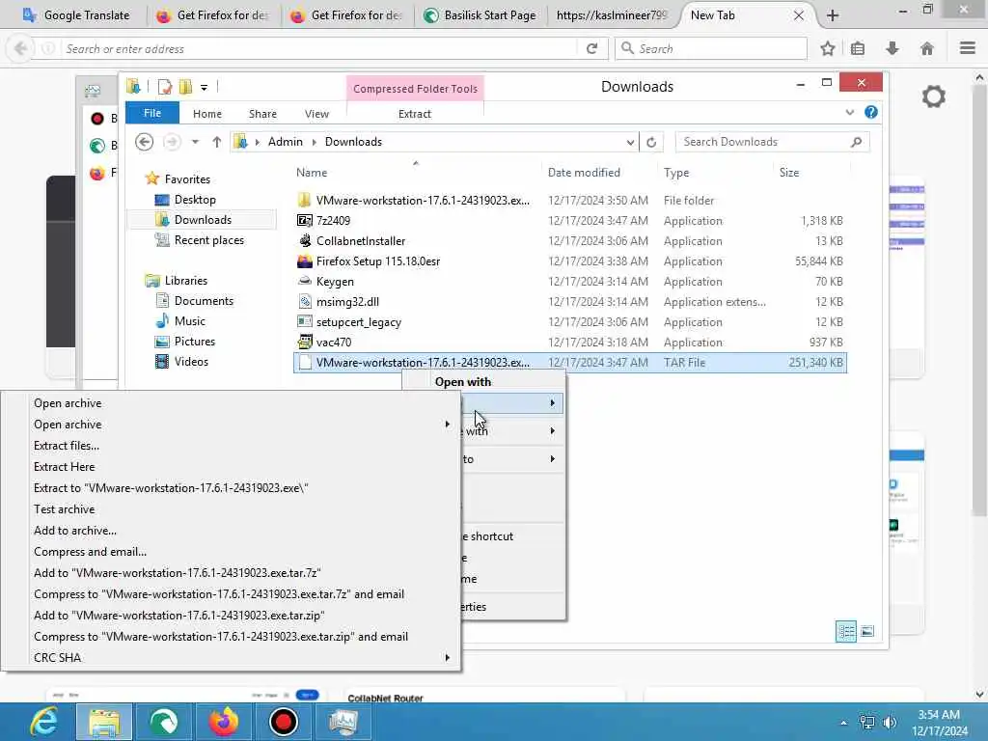Click Open with in context menu
The image size is (988, 741).
tap(463, 382)
